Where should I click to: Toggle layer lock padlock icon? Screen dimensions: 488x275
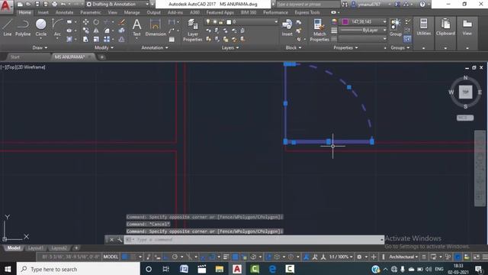[x=221, y=22]
